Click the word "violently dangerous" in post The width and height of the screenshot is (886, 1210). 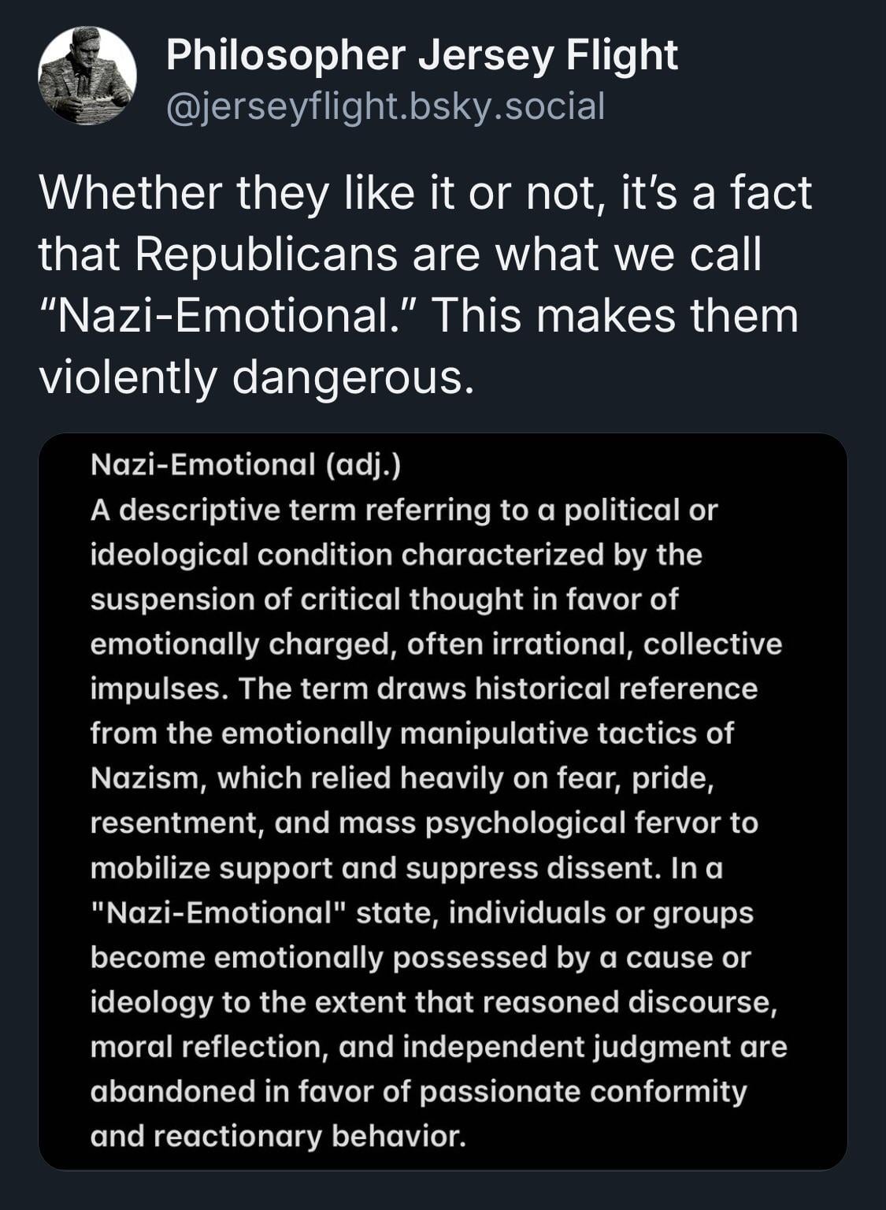pyautogui.click(x=257, y=377)
